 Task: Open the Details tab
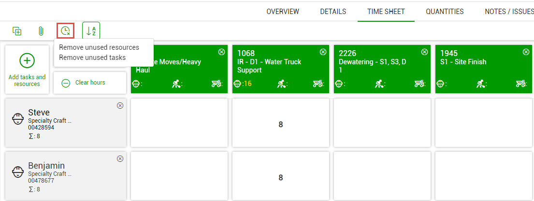click(333, 12)
